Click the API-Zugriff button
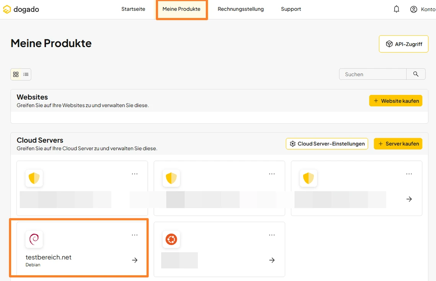 [x=403, y=44]
